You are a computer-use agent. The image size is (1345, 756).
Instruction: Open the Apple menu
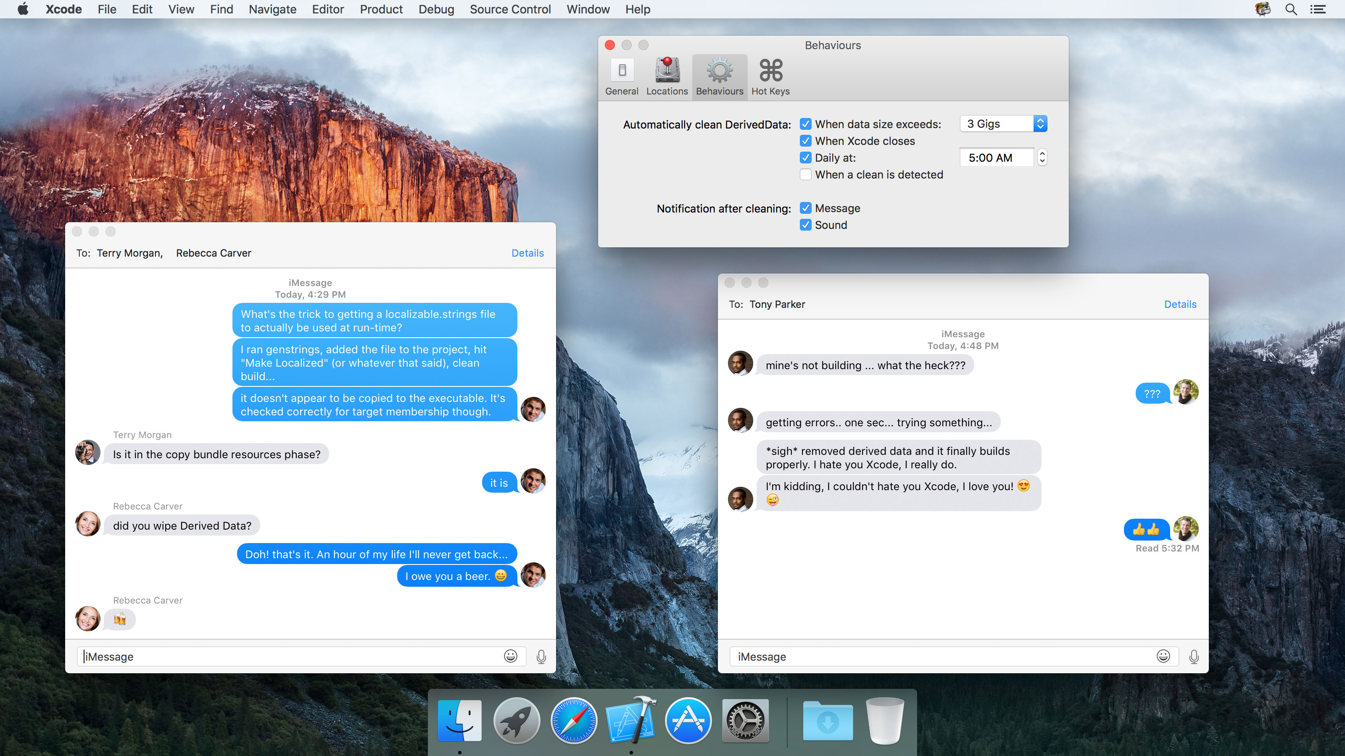(x=23, y=9)
